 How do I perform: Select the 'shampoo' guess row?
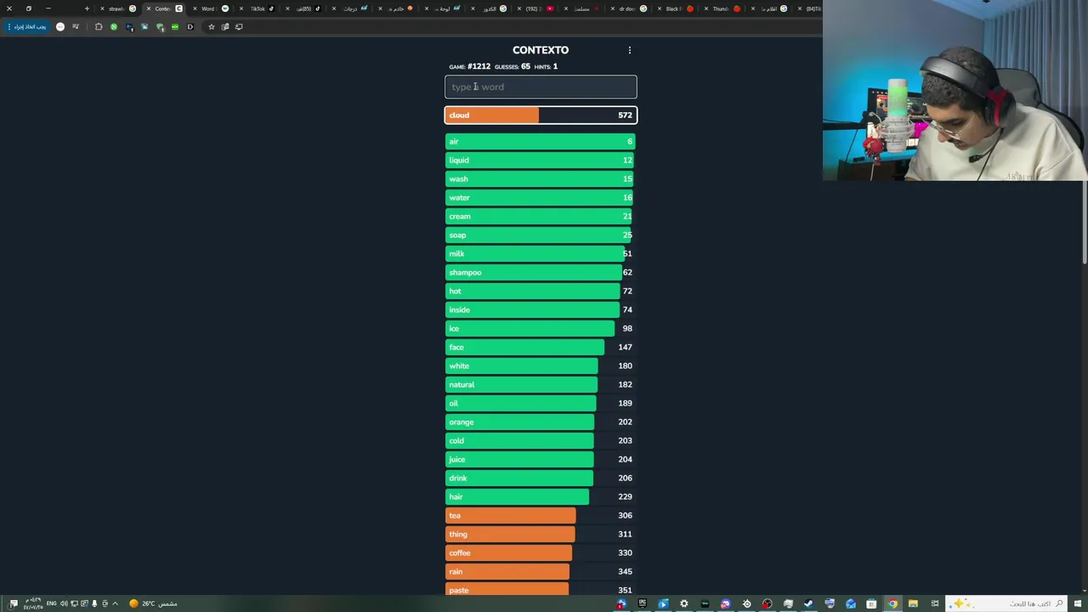[541, 272]
